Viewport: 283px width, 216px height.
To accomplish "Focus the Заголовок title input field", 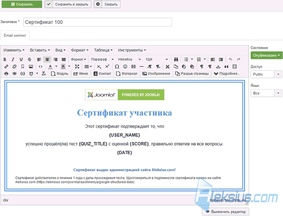I will [x=97, y=22].
